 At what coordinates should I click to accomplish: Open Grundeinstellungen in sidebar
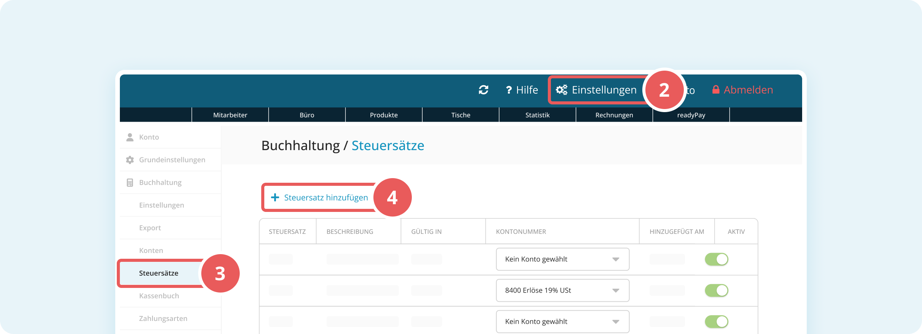(170, 160)
